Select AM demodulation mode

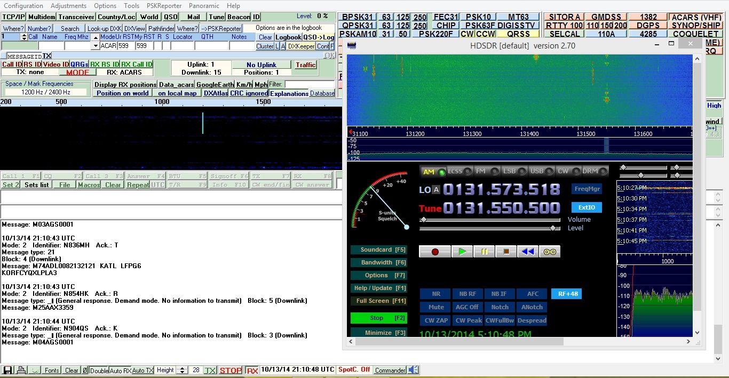pos(434,172)
